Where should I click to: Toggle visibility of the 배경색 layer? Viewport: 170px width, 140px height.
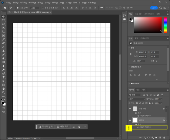pyautogui.click(x=130, y=120)
